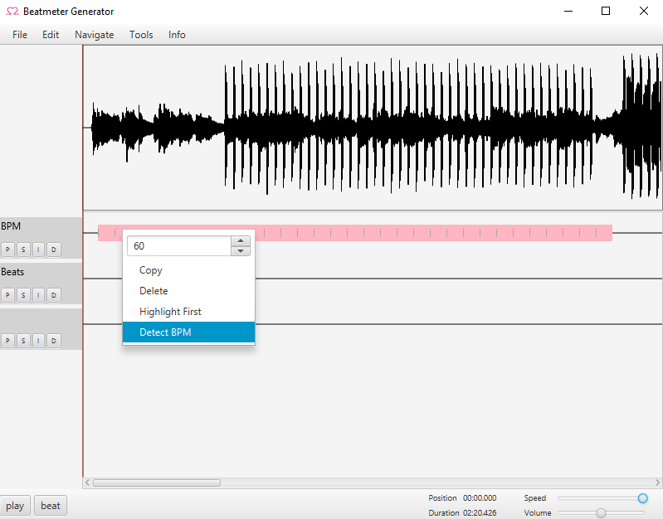Toggle the S button on unnamed third track
Image resolution: width=663 pixels, height=519 pixels.
click(23, 341)
